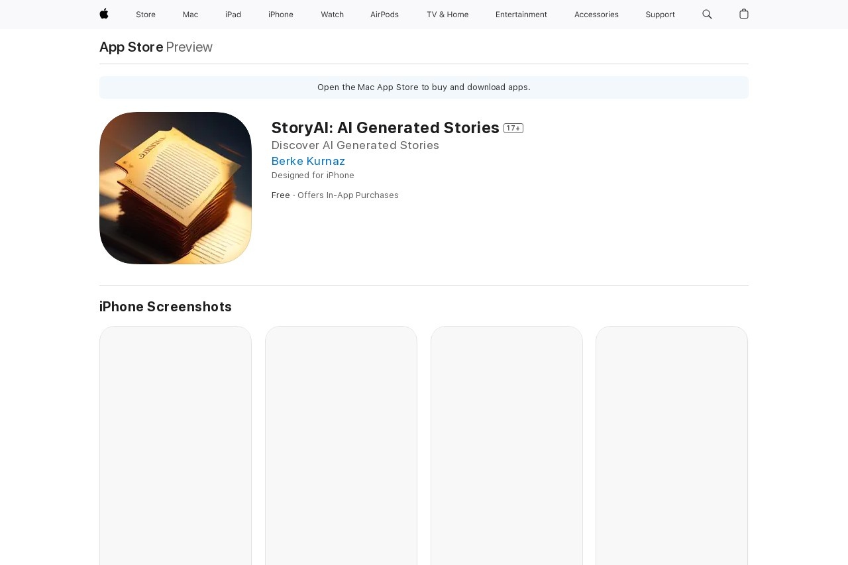
Task: Open the shopping bag icon
Action: (744, 14)
